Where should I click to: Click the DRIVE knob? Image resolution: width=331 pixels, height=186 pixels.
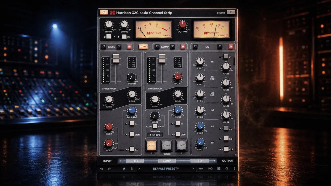[x=124, y=24]
